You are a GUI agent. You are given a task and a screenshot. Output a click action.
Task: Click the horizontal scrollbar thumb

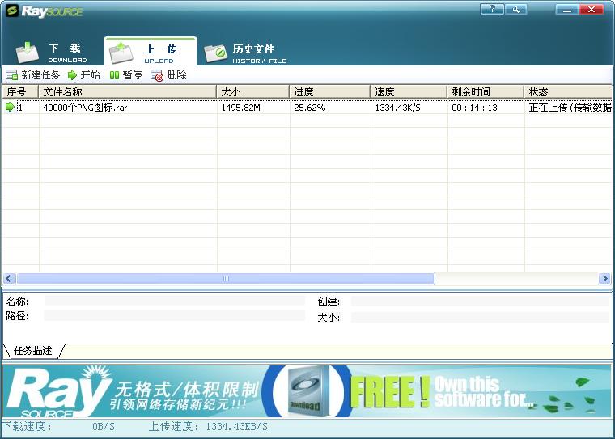click(226, 279)
